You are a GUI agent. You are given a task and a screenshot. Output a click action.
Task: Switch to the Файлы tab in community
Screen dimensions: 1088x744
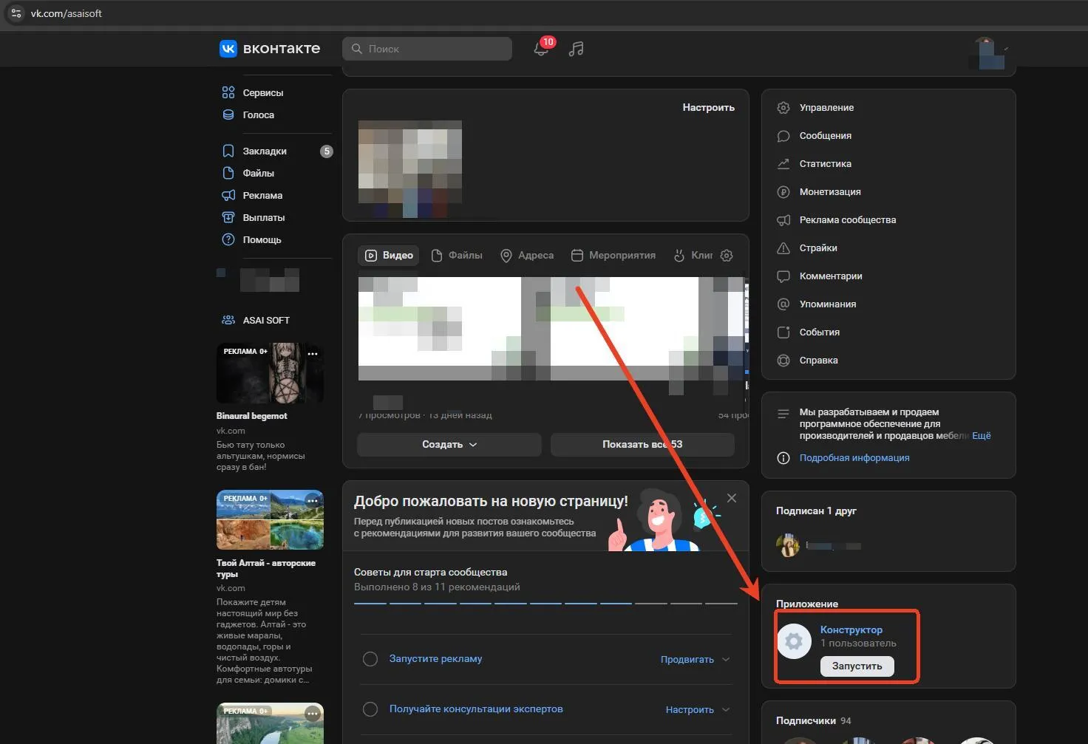(x=457, y=256)
